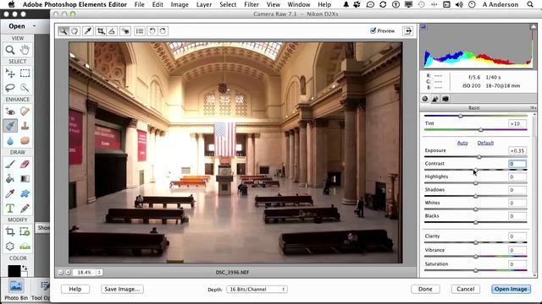Screen dimensions: 542x304
Task: Choose the Pencil tool
Action: [x=25, y=209]
